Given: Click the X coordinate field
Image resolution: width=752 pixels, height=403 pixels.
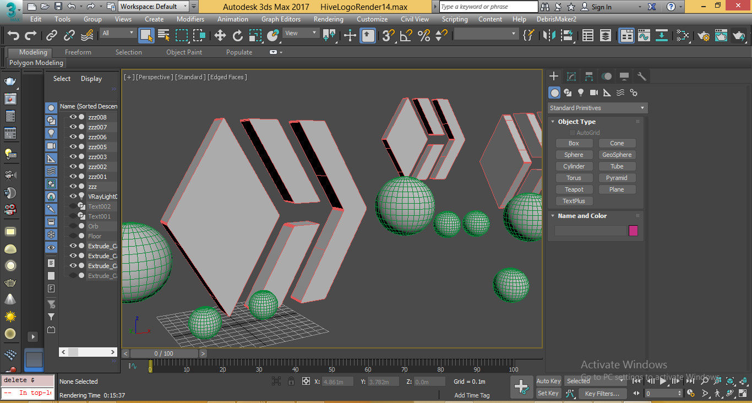Looking at the screenshot, I should pyautogui.click(x=337, y=382).
